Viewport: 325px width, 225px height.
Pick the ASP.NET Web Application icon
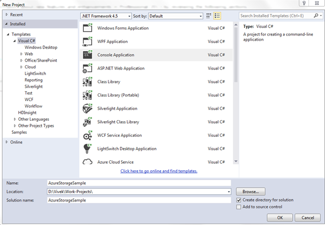[x=87, y=68]
